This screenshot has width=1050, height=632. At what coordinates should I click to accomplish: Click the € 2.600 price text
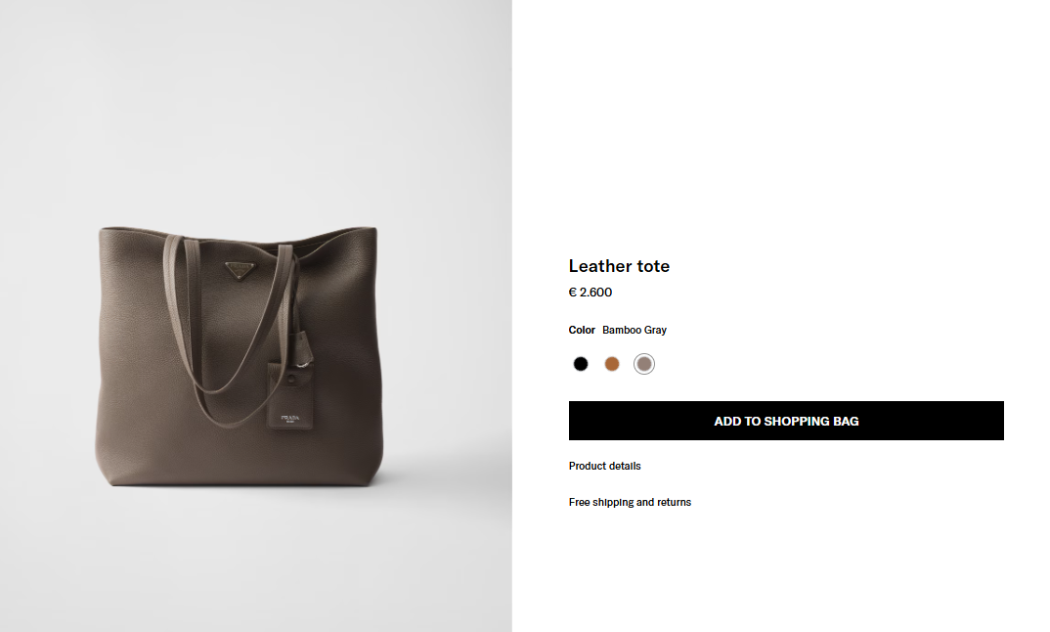[591, 293]
